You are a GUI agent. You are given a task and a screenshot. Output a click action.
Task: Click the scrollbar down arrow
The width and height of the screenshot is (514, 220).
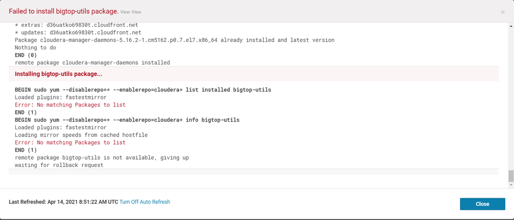(x=511, y=185)
